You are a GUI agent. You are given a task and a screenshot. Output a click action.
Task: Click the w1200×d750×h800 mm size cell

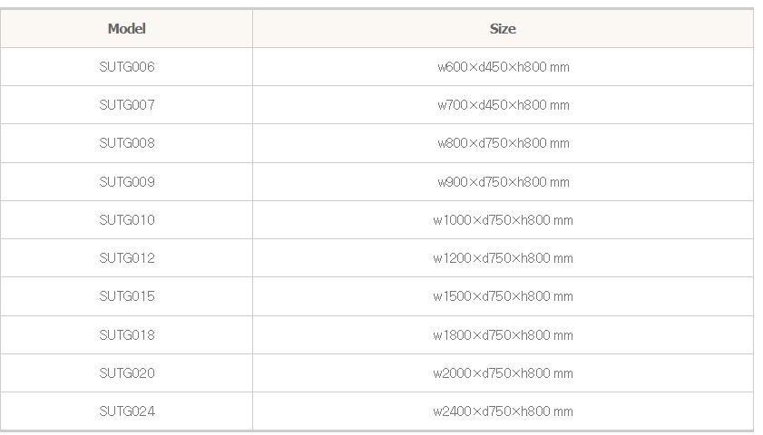pos(503,258)
